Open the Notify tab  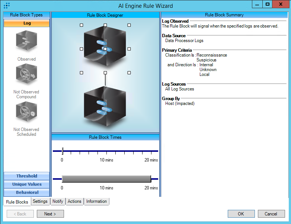click(x=58, y=201)
